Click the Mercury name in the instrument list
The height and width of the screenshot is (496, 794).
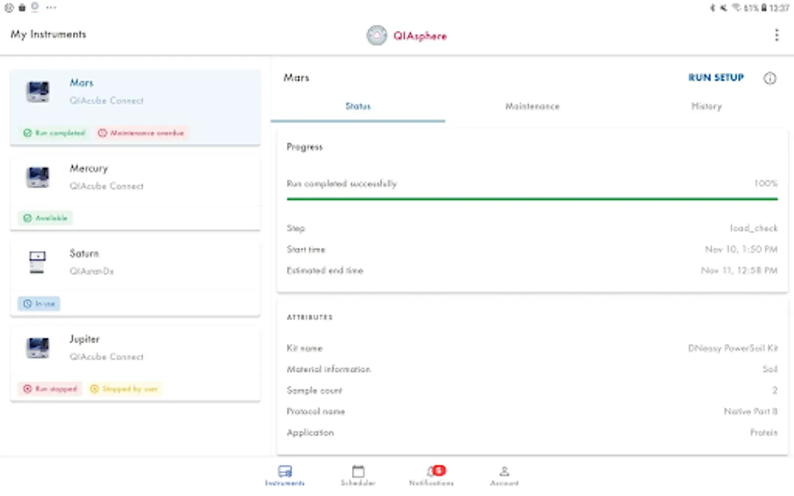pyautogui.click(x=89, y=169)
